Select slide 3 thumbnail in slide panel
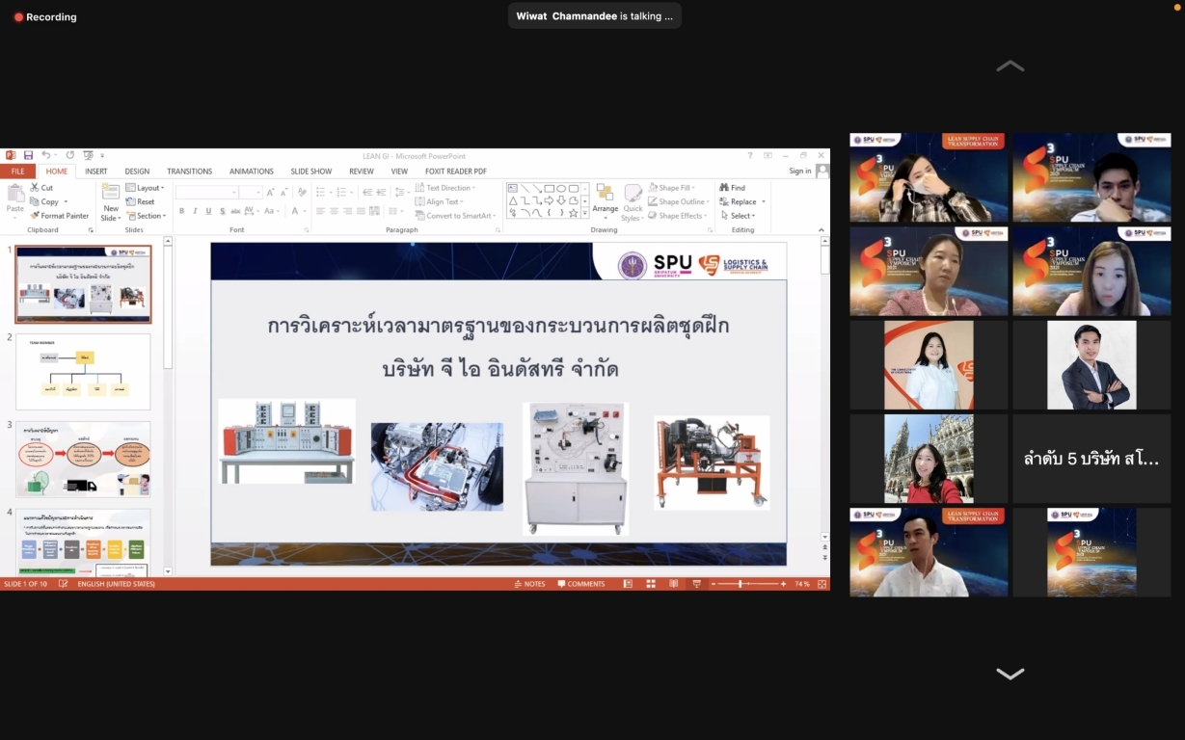Image resolution: width=1185 pixels, height=740 pixels. tap(83, 460)
